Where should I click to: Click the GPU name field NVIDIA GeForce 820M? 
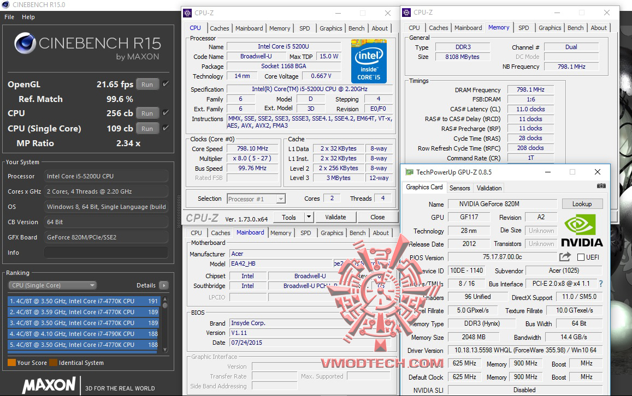point(502,204)
